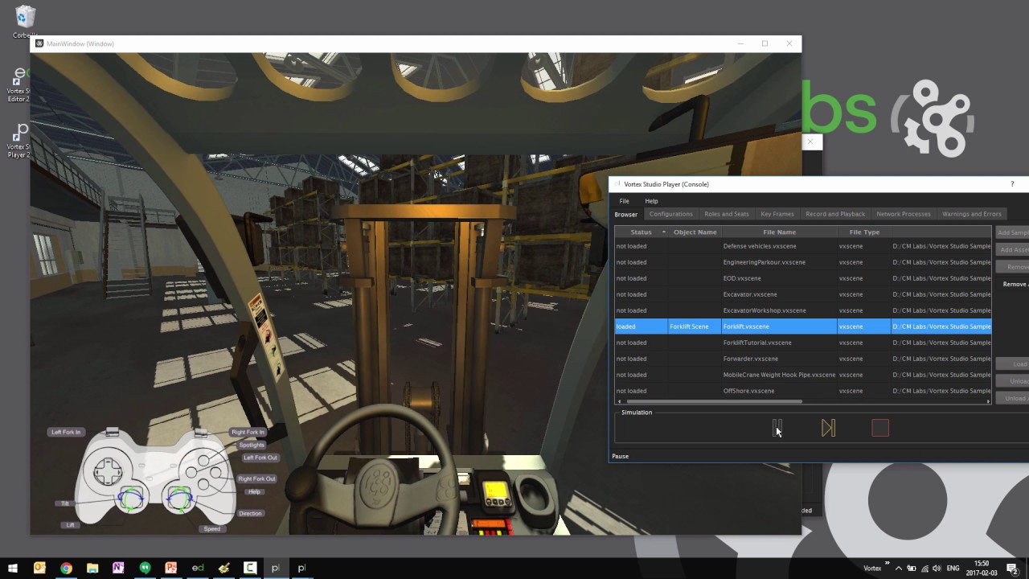Open File Explorer from the taskbar
The height and width of the screenshot is (579, 1029).
92,568
